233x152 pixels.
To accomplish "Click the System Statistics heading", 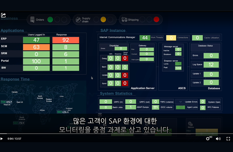I will coord(116,93).
